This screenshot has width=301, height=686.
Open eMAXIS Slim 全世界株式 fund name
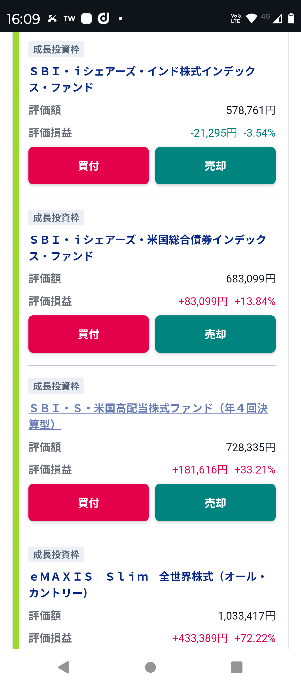(148, 585)
